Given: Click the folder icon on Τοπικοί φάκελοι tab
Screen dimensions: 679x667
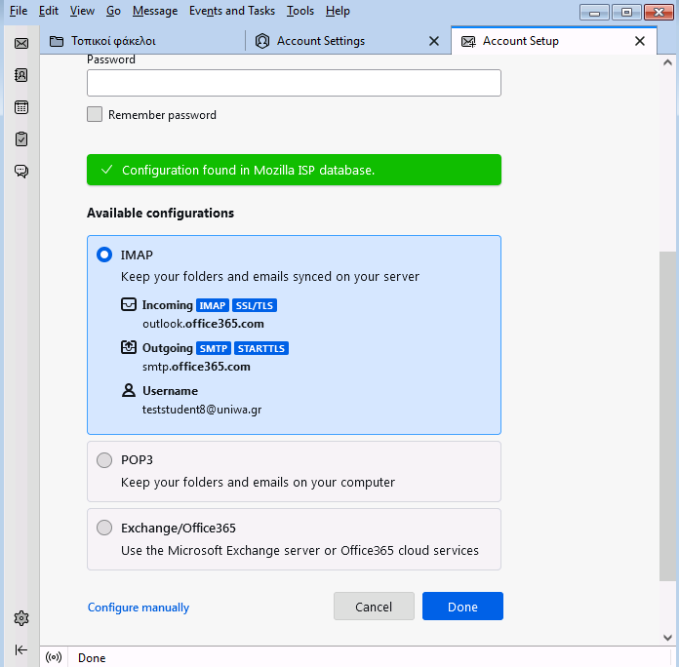Looking at the screenshot, I should pos(57,41).
